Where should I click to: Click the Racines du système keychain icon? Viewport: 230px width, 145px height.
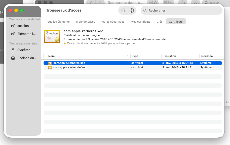point(13,58)
